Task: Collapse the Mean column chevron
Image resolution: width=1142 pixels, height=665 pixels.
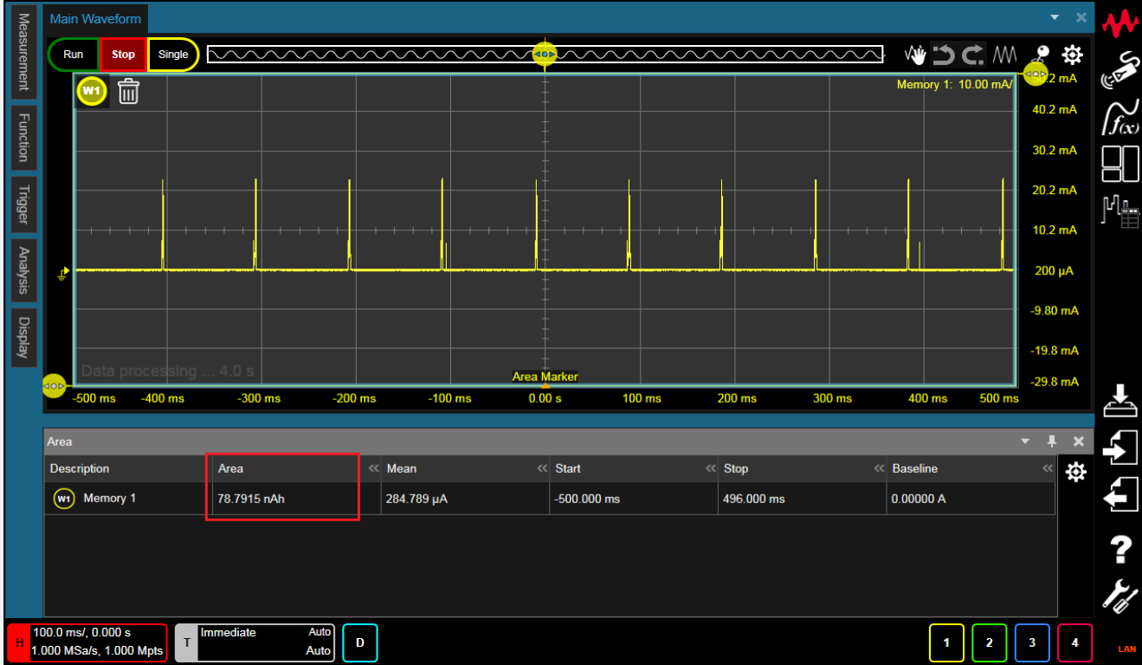Action: pos(542,468)
